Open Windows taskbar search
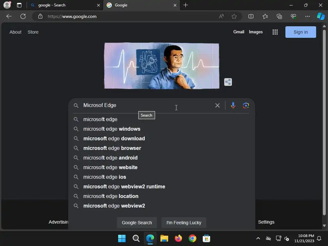Image resolution: width=328 pixels, height=246 pixels. pyautogui.click(x=136, y=238)
